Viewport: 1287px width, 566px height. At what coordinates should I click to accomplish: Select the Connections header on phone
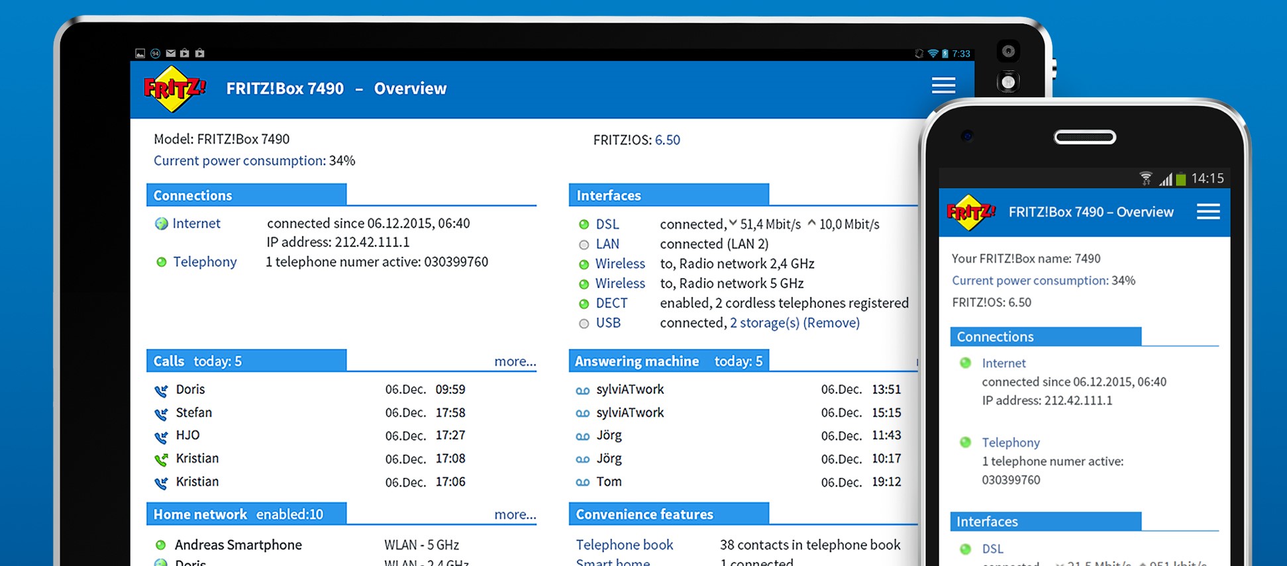pos(1046,336)
